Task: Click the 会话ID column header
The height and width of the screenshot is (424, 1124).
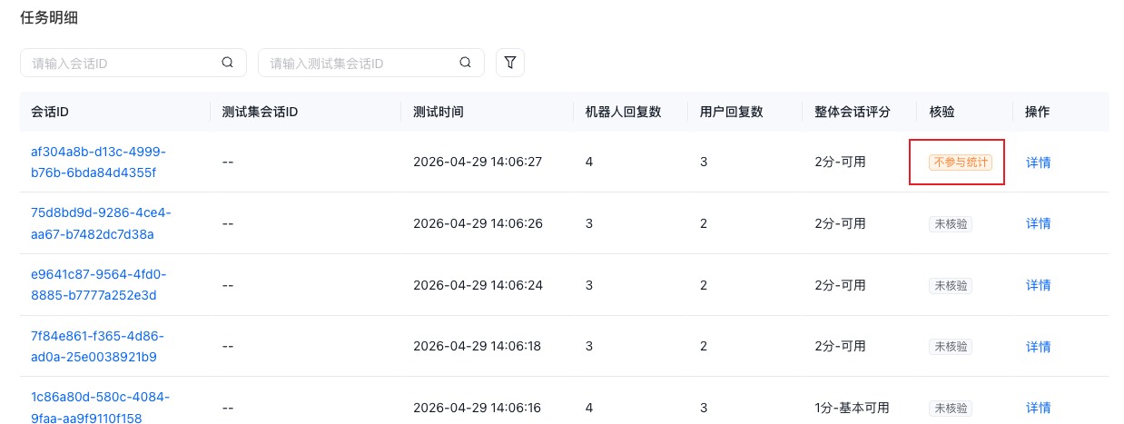Action: 50,112
